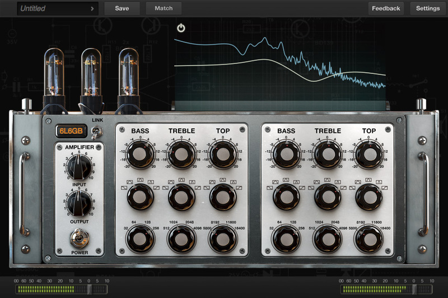The width and height of the screenshot is (448, 298).
Task: Open the Feedback menu
Action: pyautogui.click(x=386, y=8)
